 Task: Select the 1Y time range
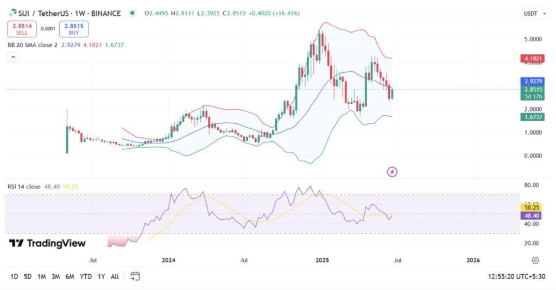(101, 276)
